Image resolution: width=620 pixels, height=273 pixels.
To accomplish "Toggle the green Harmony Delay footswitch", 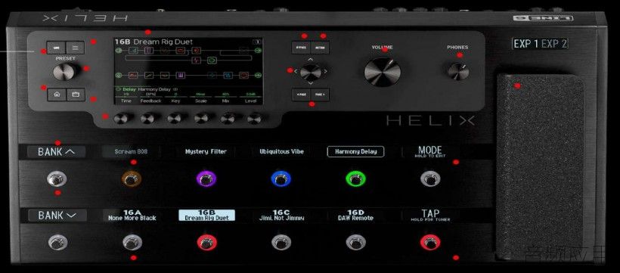I will [x=355, y=179].
